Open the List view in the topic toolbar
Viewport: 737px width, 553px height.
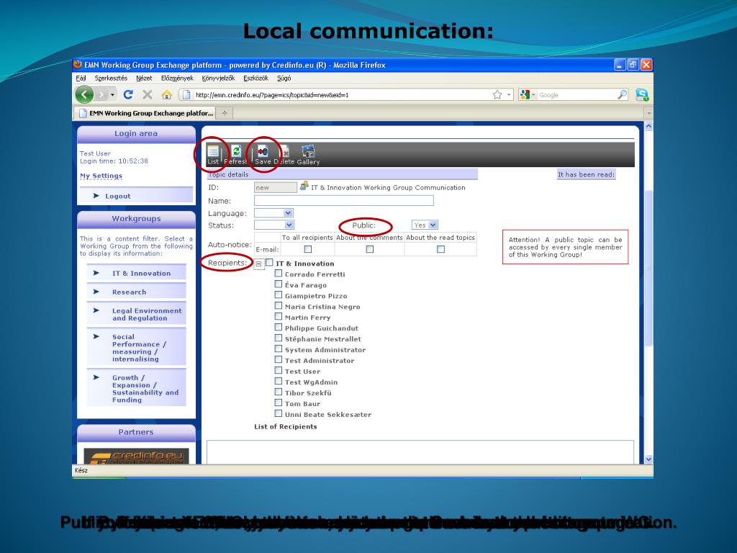point(213,156)
